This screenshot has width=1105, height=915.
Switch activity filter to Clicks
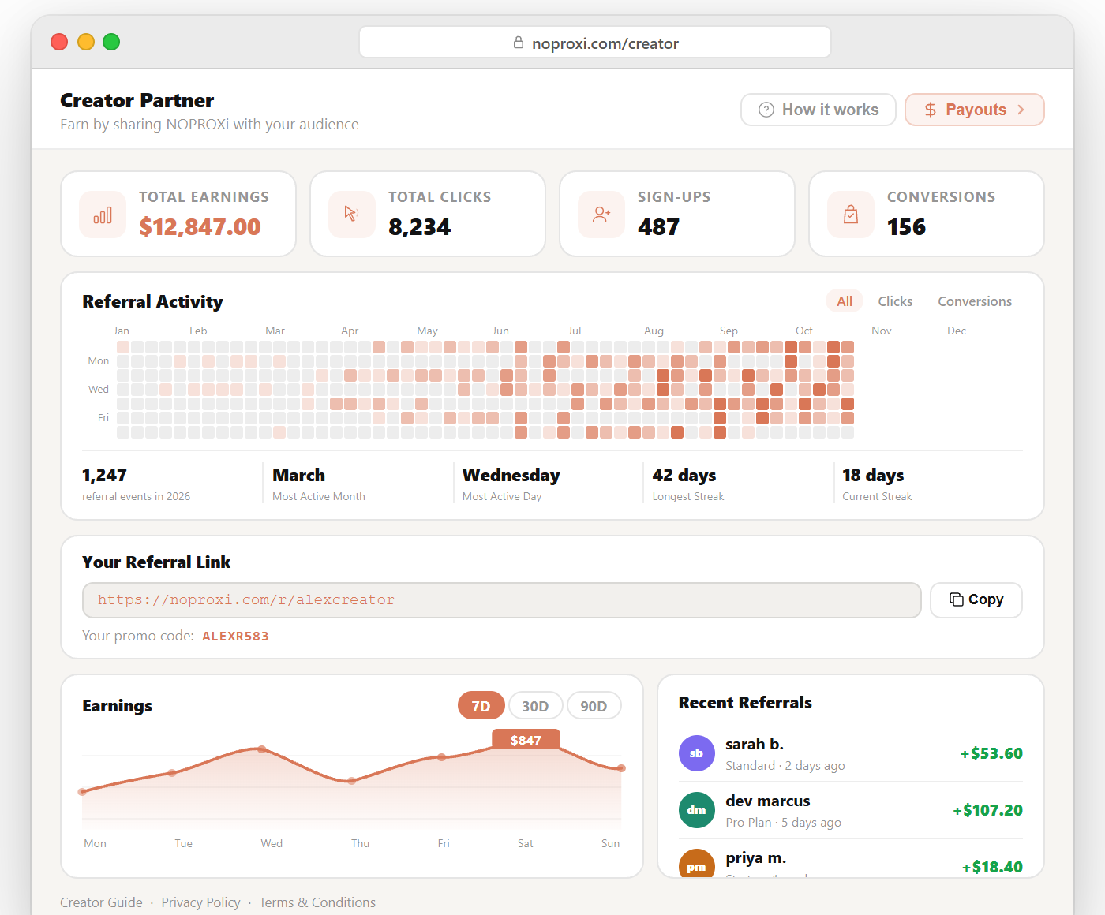coord(895,301)
